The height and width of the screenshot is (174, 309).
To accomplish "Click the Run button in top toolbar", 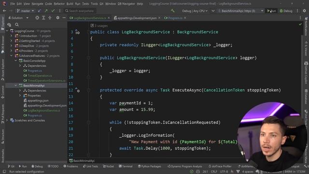I will 271,11.
